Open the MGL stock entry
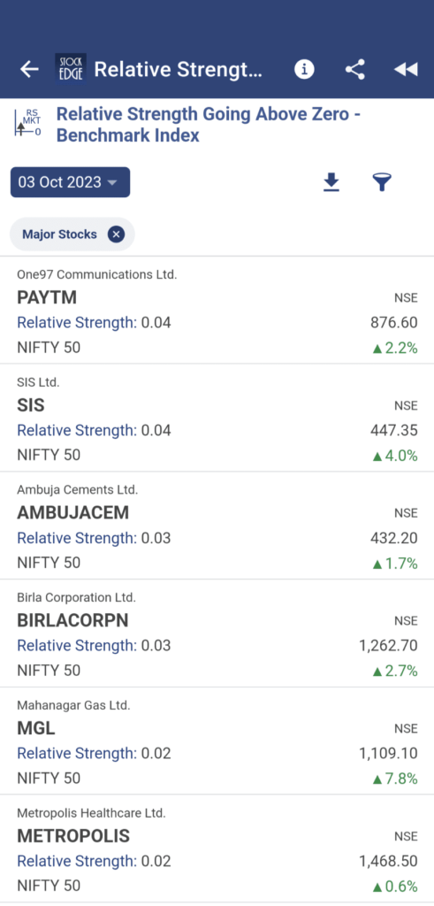This screenshot has height=906, width=434. tap(217, 741)
